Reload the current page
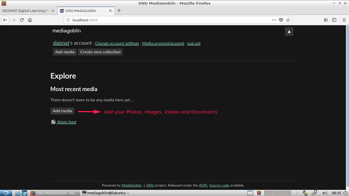Viewport: 349px width, 196px height. [x=22, y=20]
